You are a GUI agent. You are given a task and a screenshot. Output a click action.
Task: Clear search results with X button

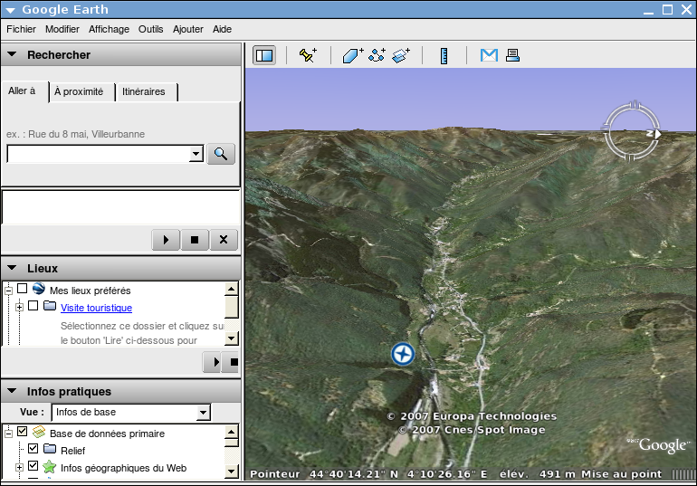tap(224, 240)
